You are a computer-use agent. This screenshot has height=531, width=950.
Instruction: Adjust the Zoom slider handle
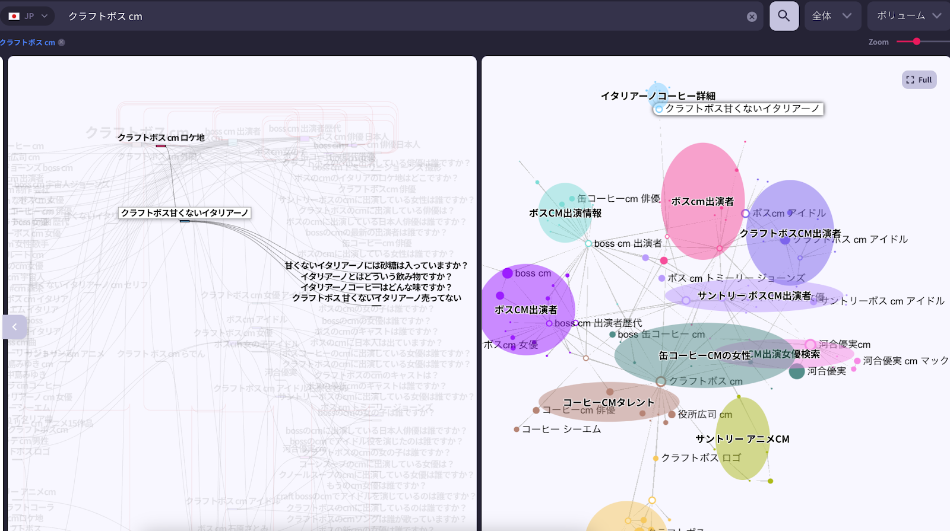pos(917,42)
